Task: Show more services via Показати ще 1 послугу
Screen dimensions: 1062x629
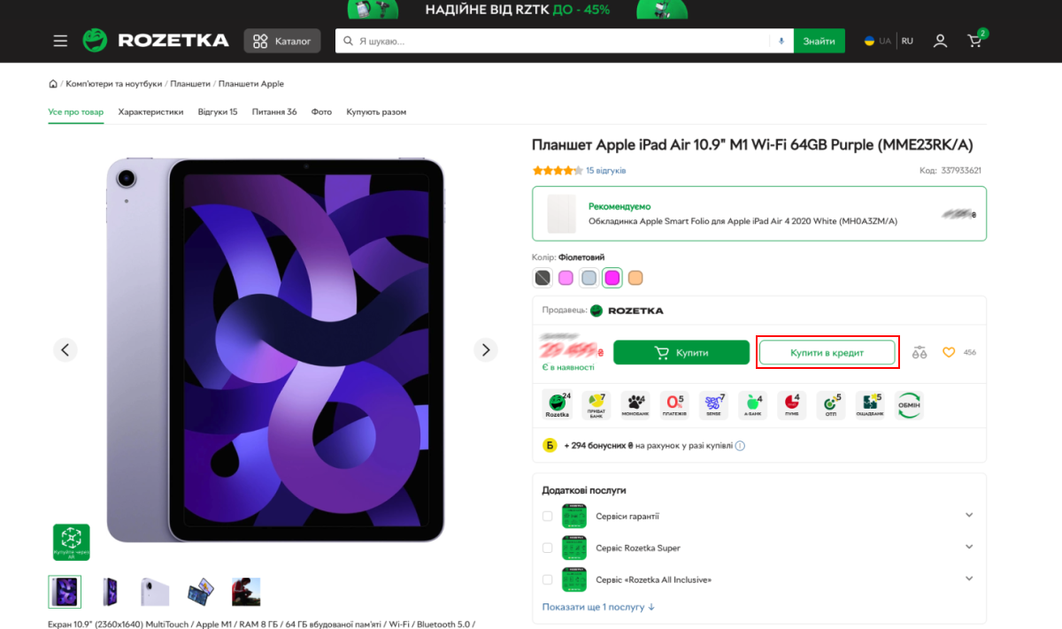Action: (x=598, y=607)
